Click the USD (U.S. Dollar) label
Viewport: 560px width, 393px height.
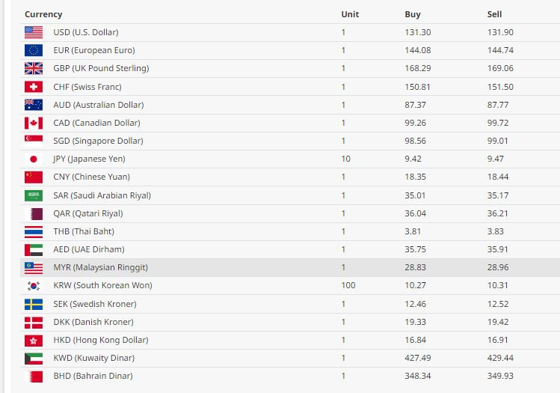click(86, 32)
